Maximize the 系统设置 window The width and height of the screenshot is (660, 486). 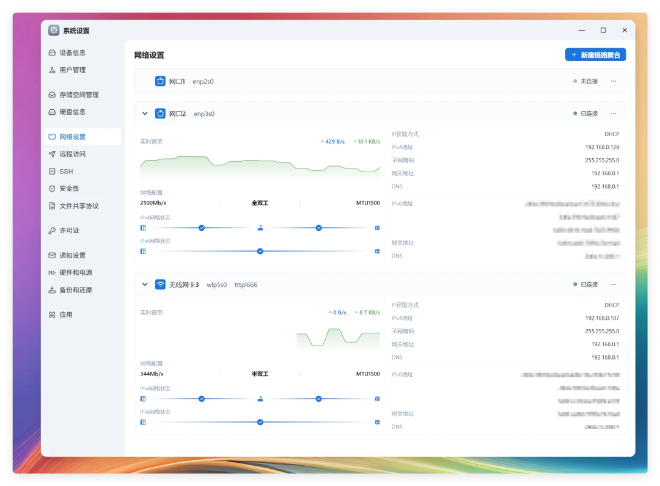point(603,31)
